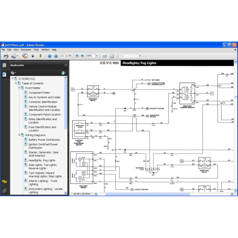Collapse the Wiring Diagrams bookmark node
The image size is (238, 238).
click(x=19, y=135)
